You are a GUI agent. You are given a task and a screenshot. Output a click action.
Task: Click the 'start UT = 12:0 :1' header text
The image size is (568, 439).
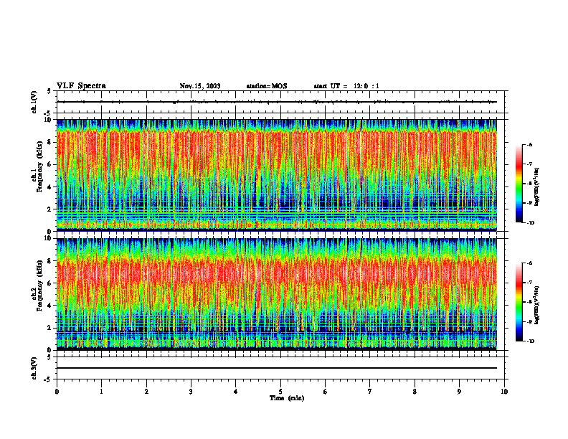[x=346, y=86]
